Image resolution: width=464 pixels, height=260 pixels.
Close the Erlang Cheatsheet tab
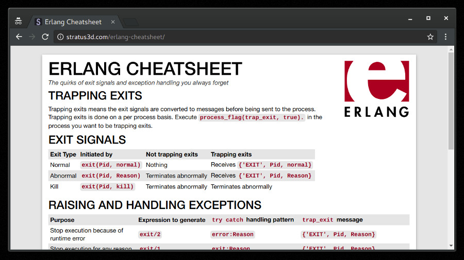pos(113,22)
